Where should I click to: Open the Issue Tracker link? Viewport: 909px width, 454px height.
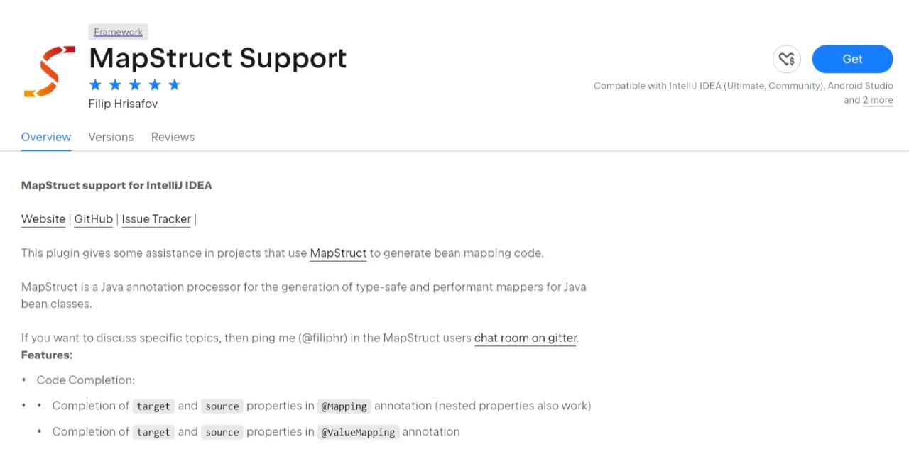tap(156, 219)
